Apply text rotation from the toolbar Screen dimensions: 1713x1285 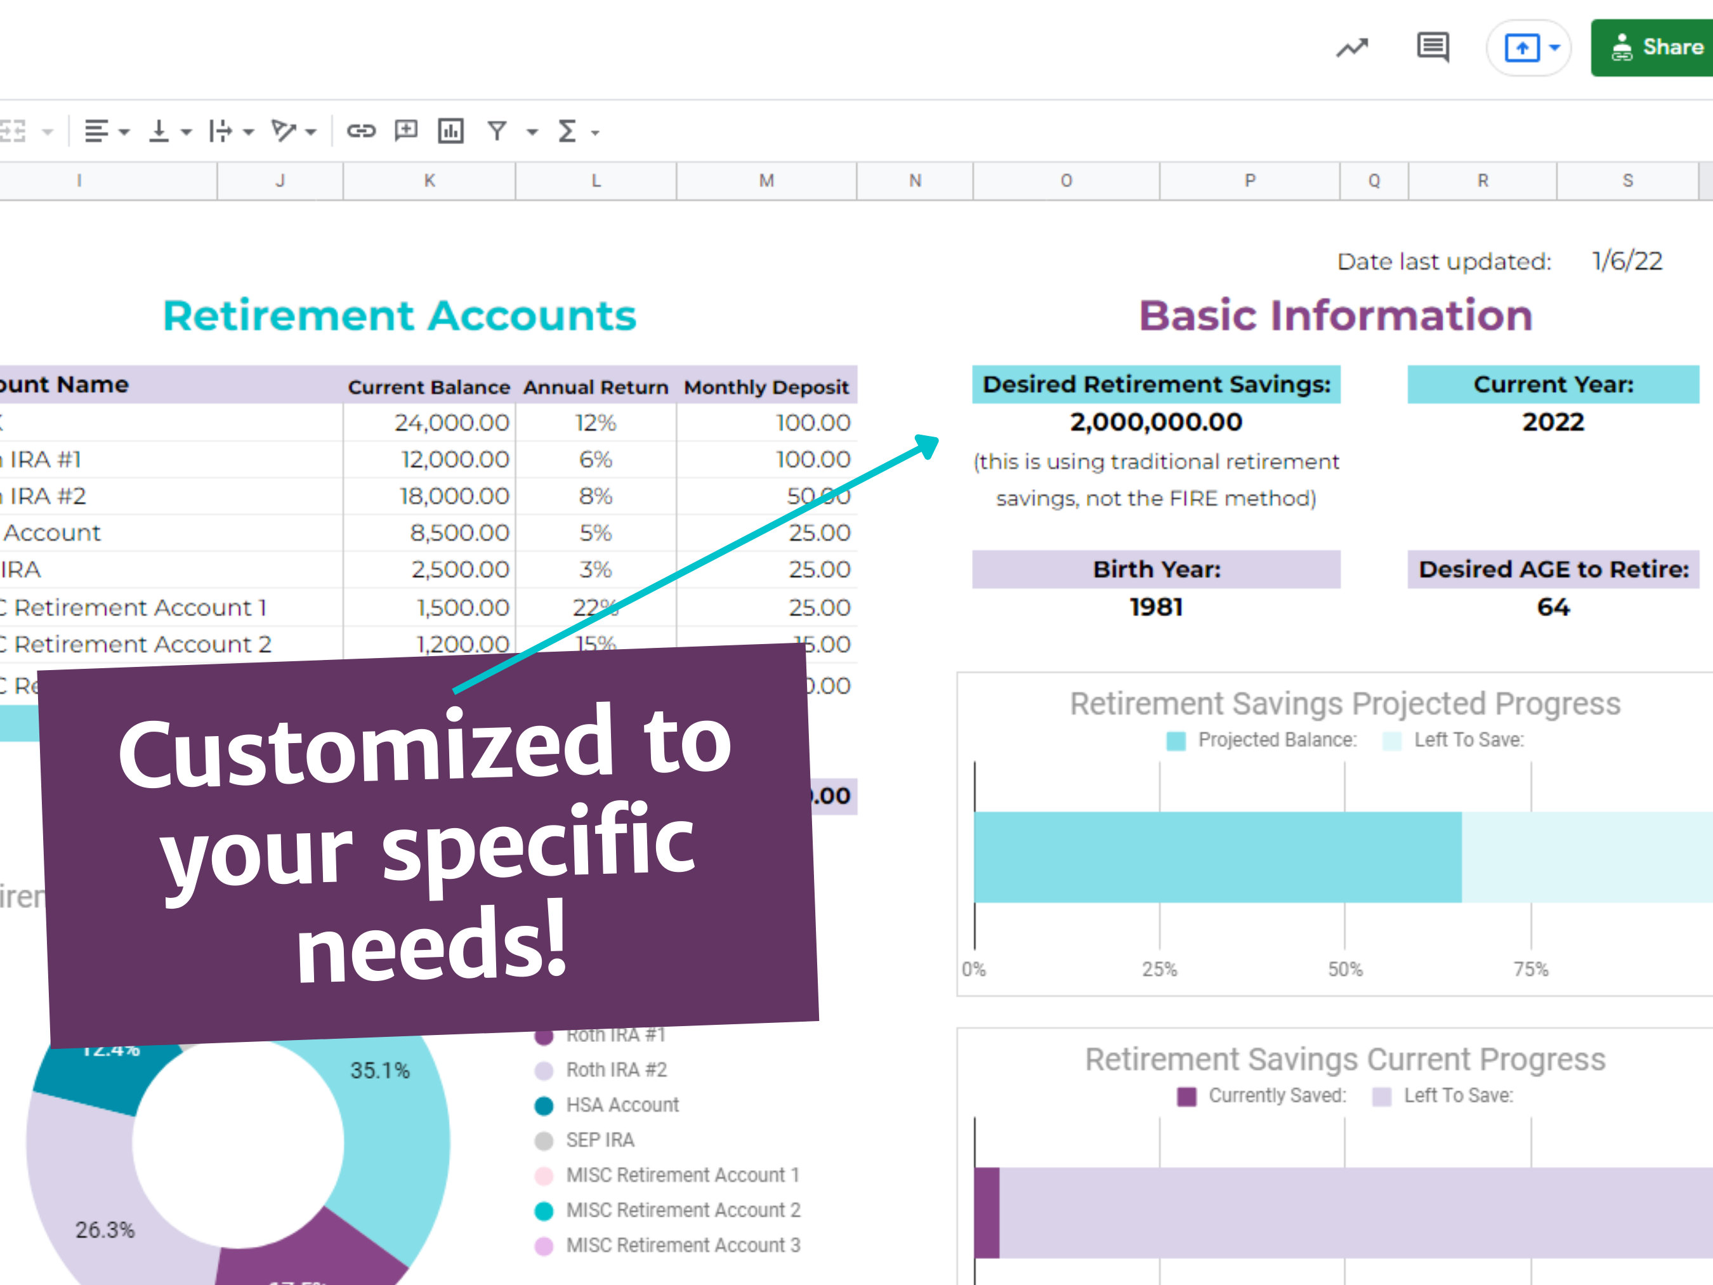tap(284, 132)
